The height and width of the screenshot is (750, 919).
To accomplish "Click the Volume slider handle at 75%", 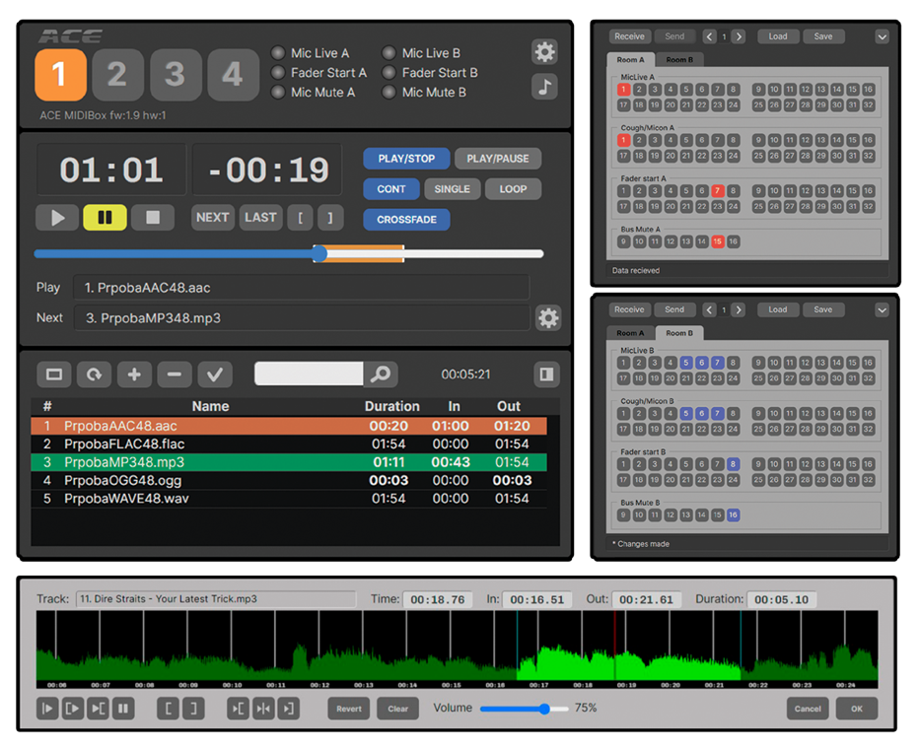I will pos(544,709).
